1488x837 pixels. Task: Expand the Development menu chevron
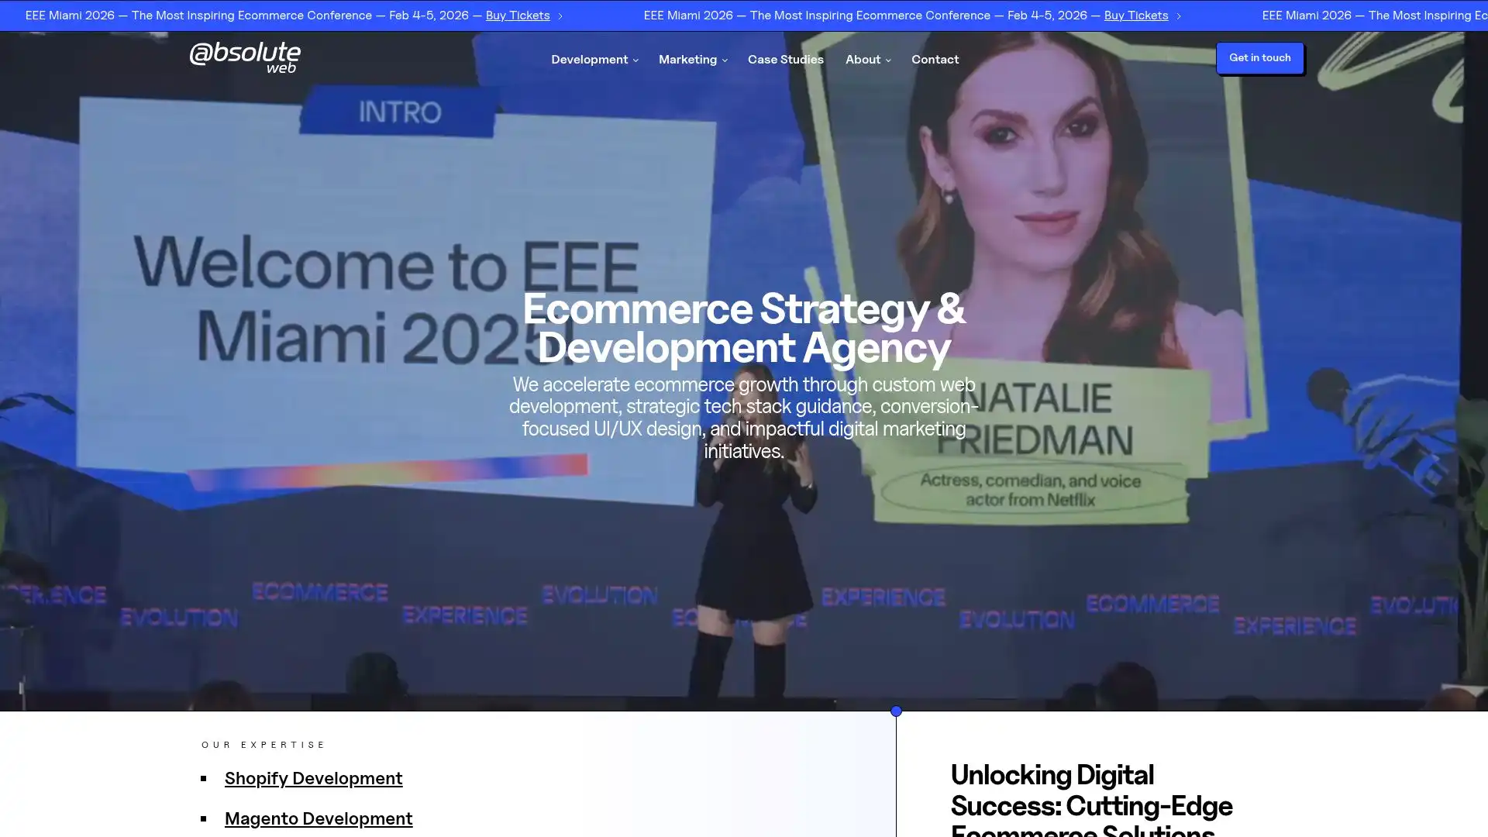click(x=636, y=60)
